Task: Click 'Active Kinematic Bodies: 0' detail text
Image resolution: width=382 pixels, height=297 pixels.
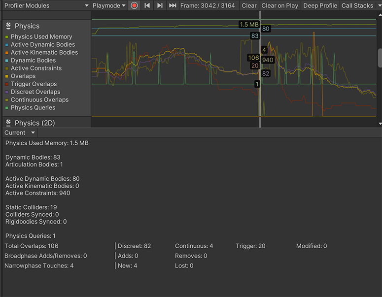Action: [x=42, y=186]
